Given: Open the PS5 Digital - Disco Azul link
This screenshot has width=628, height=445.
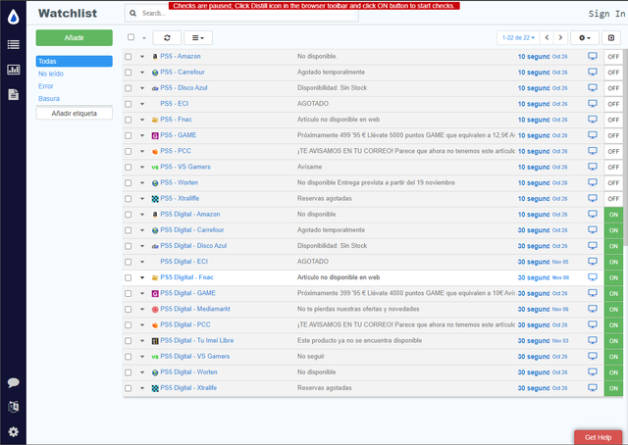Looking at the screenshot, I should click(x=193, y=246).
